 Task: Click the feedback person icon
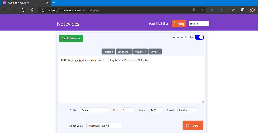[x=242, y=10]
